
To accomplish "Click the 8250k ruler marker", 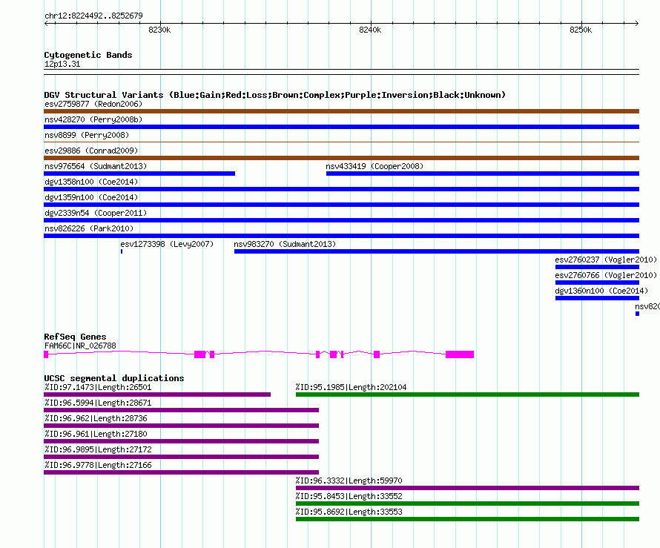I will coord(581,30).
